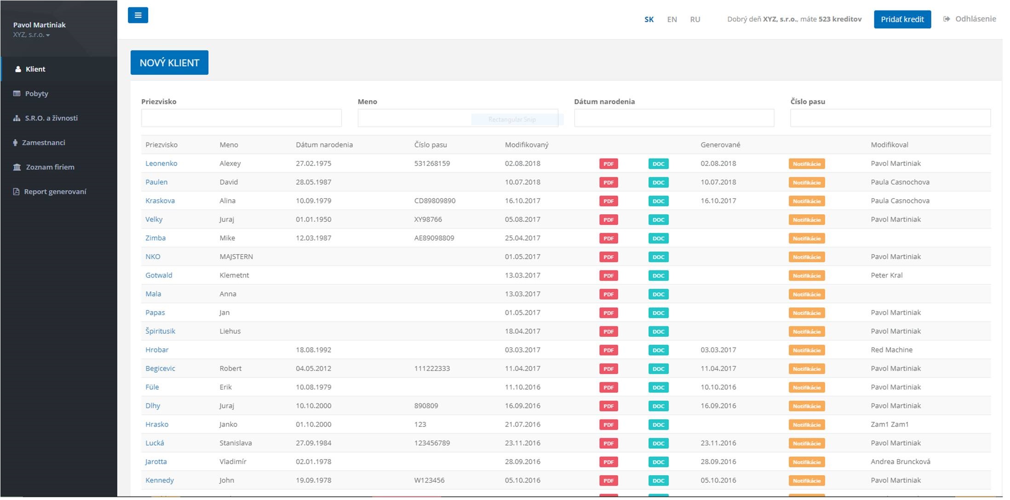Download PDF for Mala
Viewport: 1010px width, 500px height.
608,294
